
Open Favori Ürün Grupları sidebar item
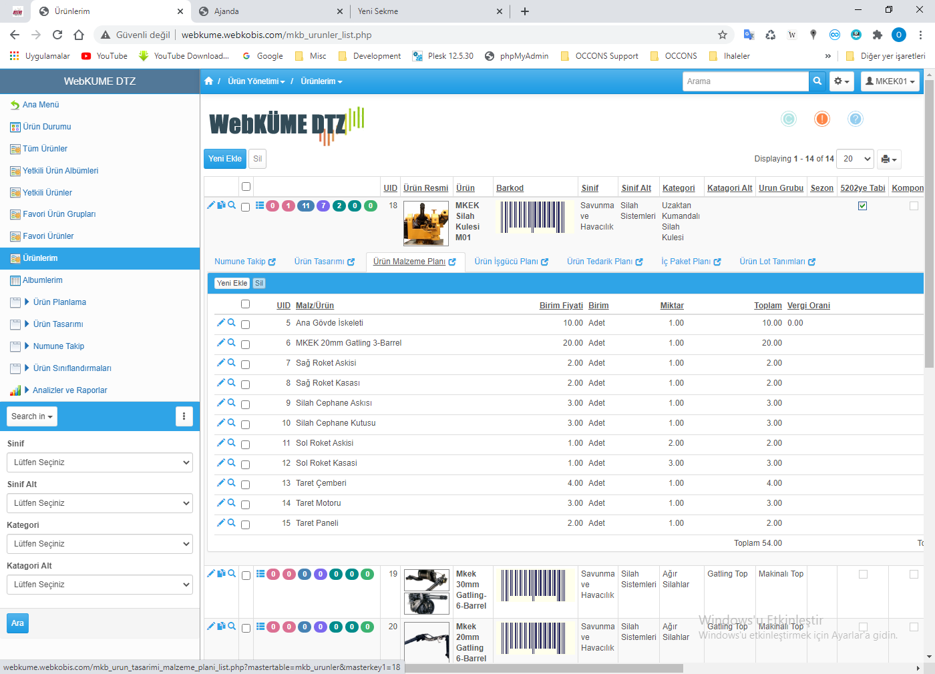pos(59,214)
